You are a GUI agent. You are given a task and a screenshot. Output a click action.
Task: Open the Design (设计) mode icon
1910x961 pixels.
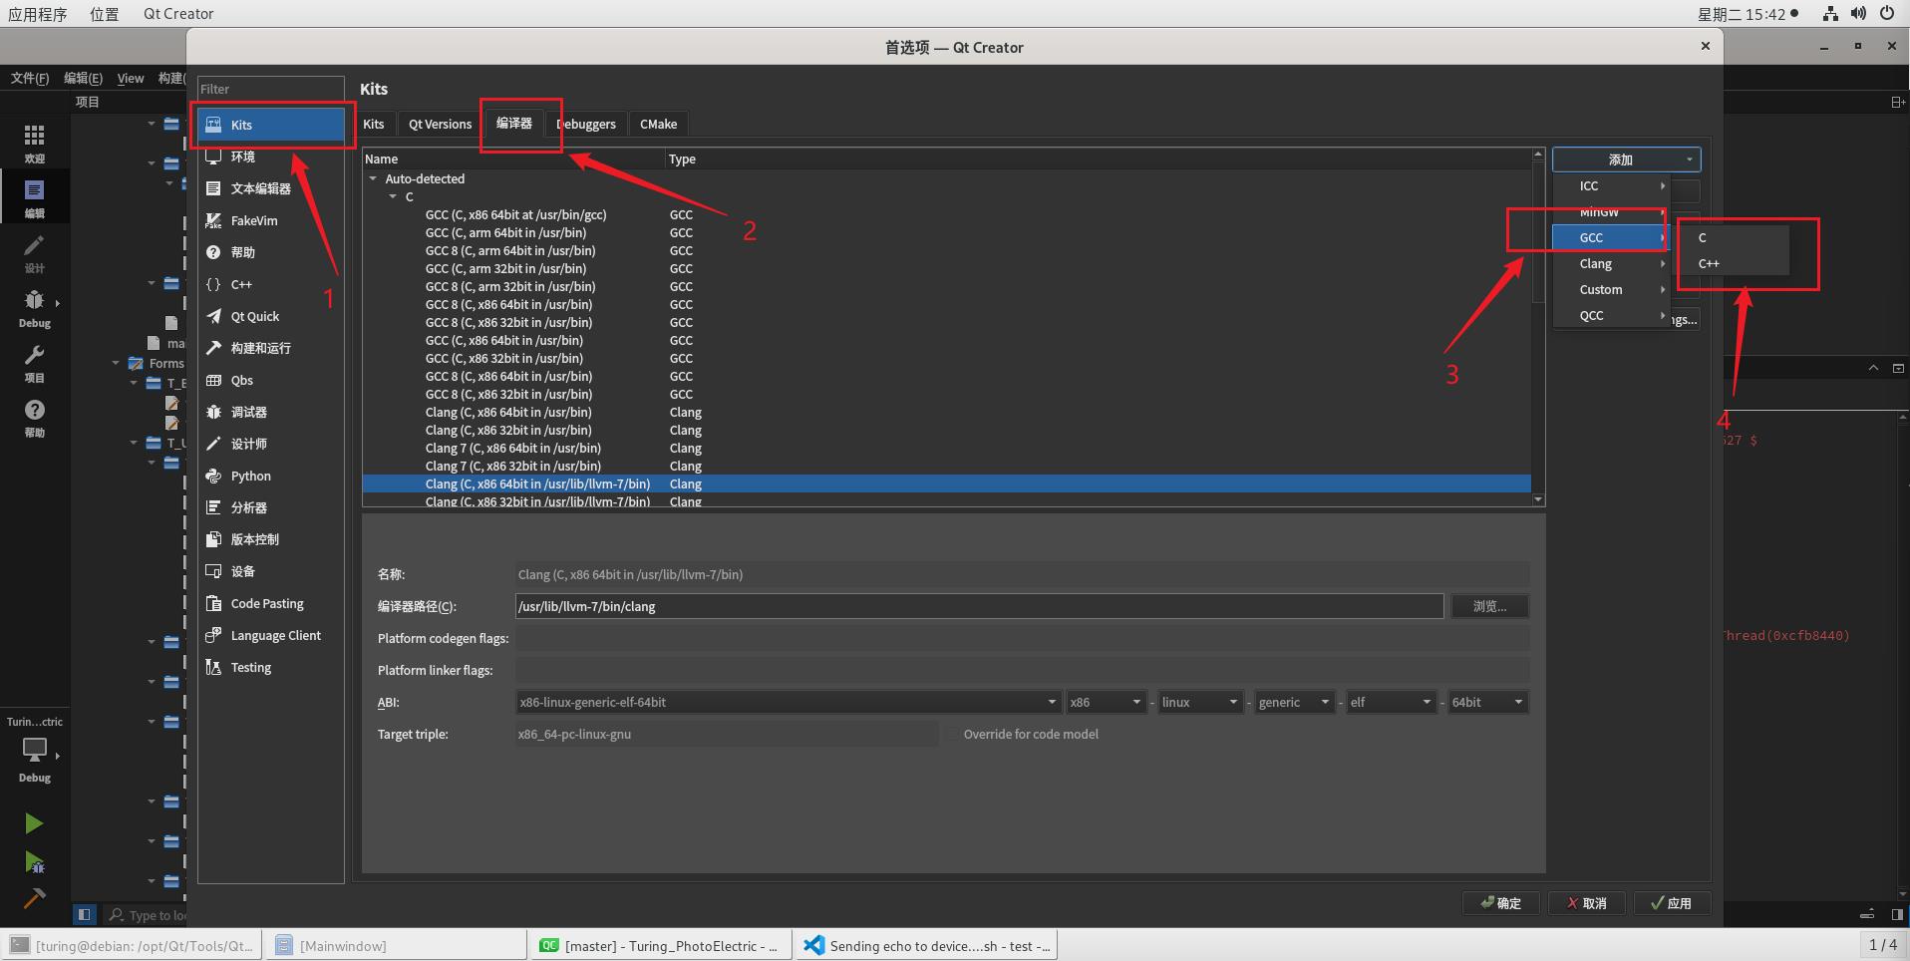tap(34, 253)
